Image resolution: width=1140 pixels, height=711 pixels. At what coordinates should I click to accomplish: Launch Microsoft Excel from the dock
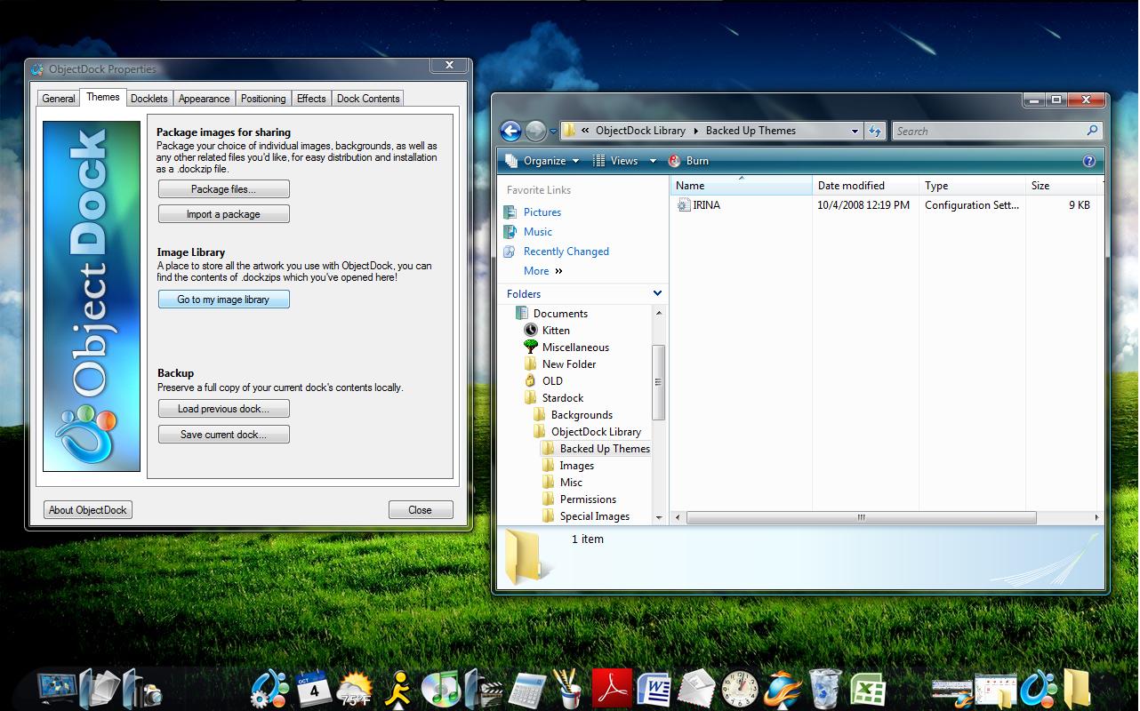(867, 689)
